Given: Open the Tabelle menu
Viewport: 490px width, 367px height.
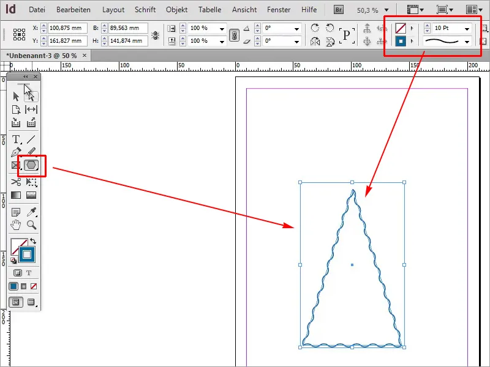Looking at the screenshot, I should click(x=209, y=9).
